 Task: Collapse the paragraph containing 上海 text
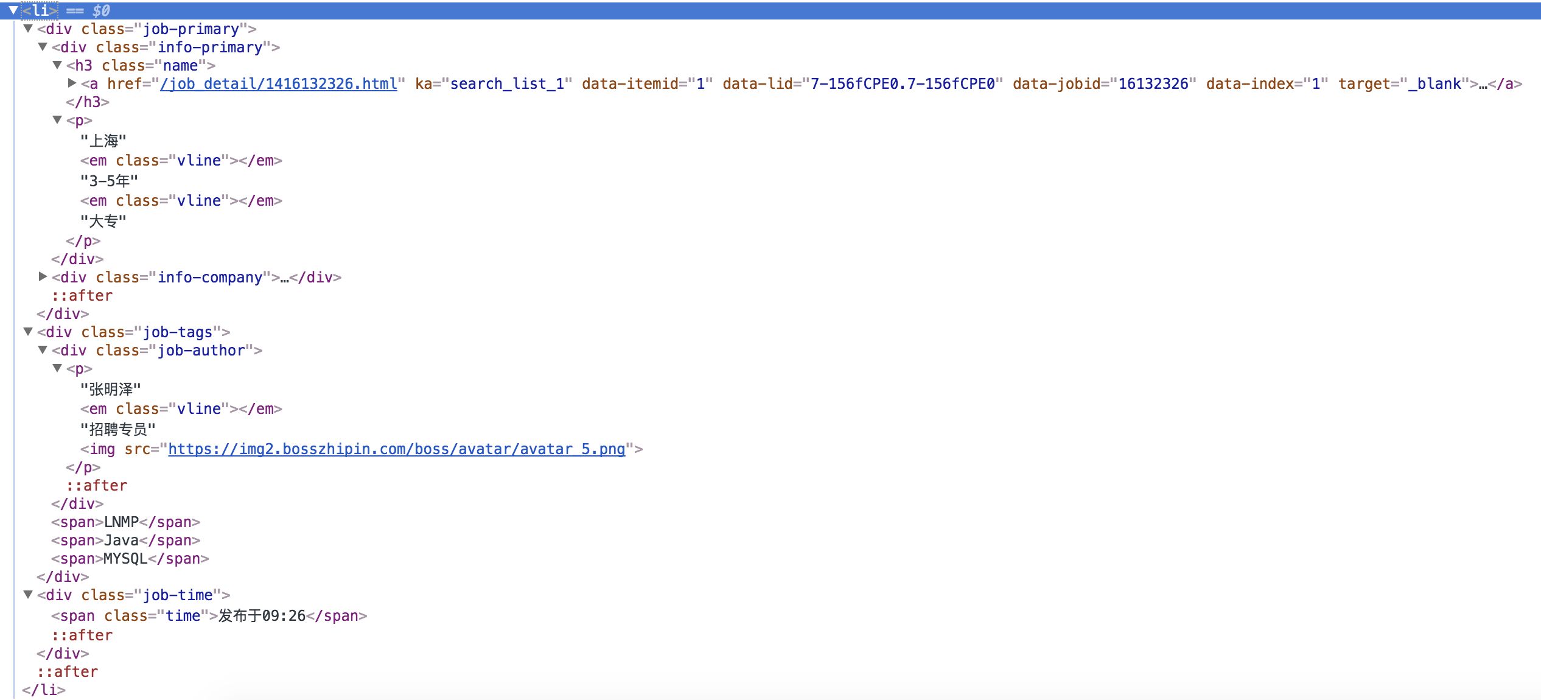coord(57,120)
